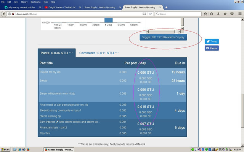
Task: Click page scrollbar down arrow
Action: pyautogui.click(x=242, y=145)
